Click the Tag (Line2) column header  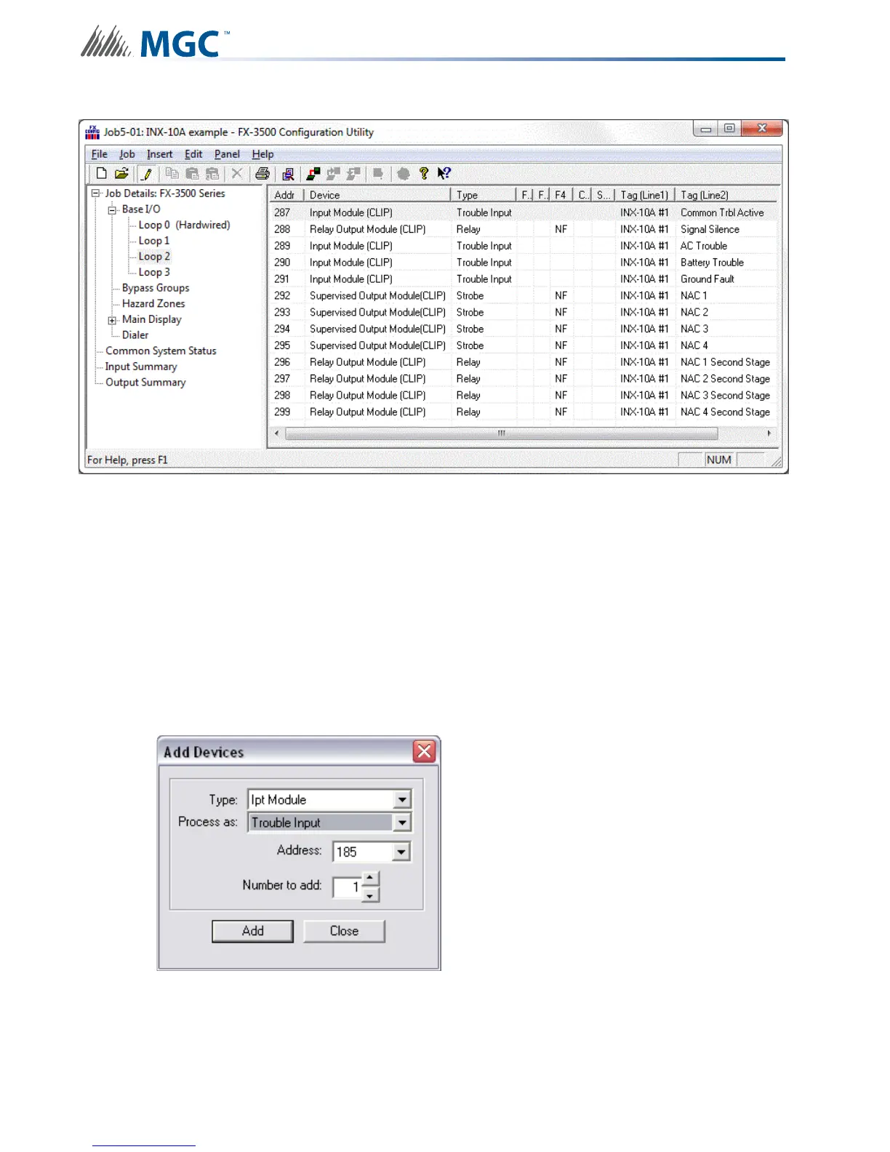tap(726, 195)
